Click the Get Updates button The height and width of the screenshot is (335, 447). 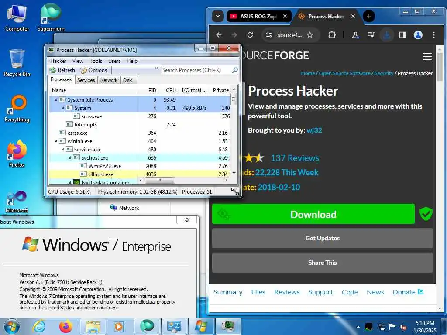(323, 238)
